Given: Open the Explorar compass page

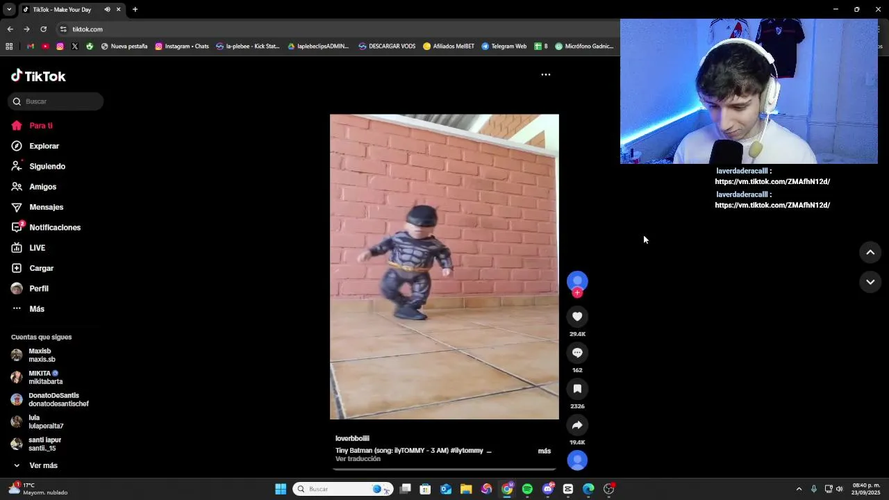Looking at the screenshot, I should pyautogui.click(x=35, y=146).
